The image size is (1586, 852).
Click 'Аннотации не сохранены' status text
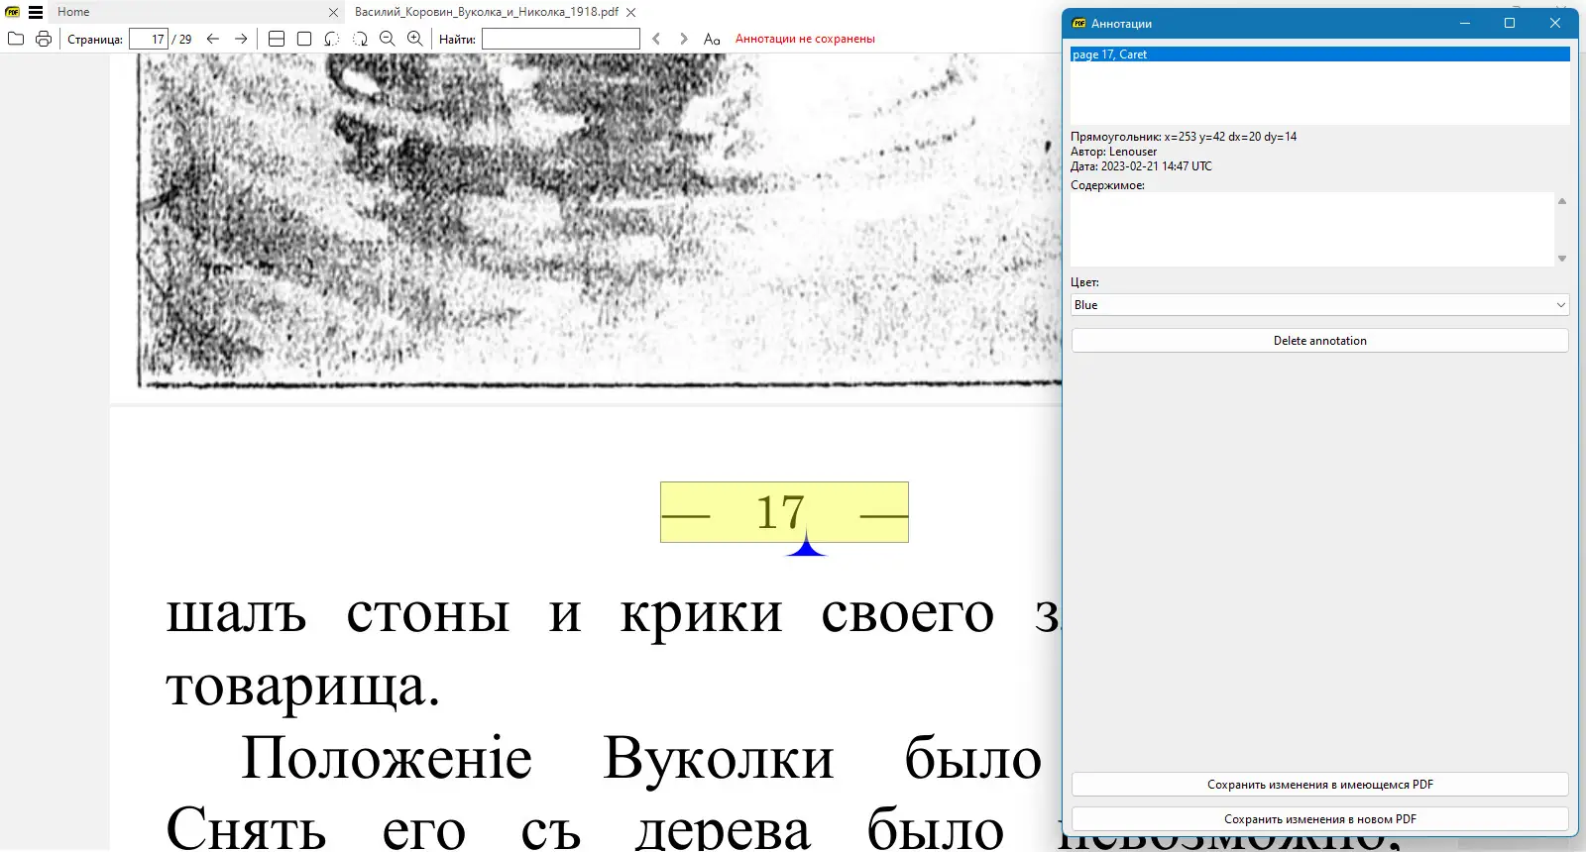click(805, 39)
